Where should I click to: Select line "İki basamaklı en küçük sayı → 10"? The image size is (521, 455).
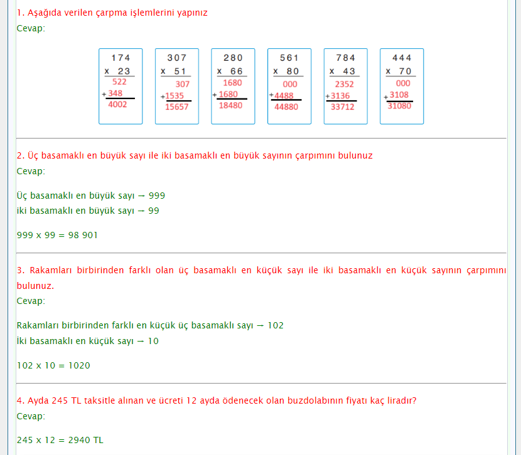tap(88, 341)
